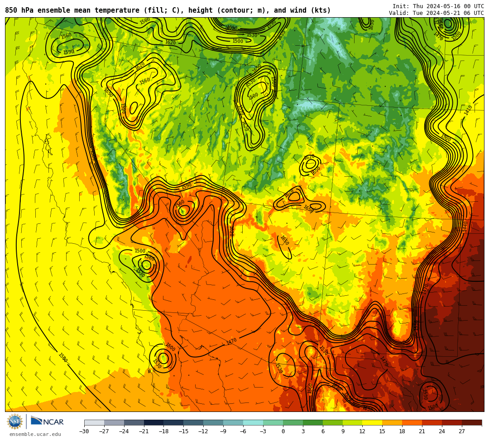
Task: Pick the -15 to -12 steel blue swatch
Action: (x=194, y=422)
